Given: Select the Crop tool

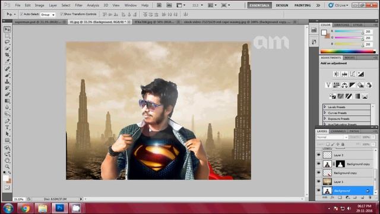Looking at the screenshot, I should (x=7, y=55).
